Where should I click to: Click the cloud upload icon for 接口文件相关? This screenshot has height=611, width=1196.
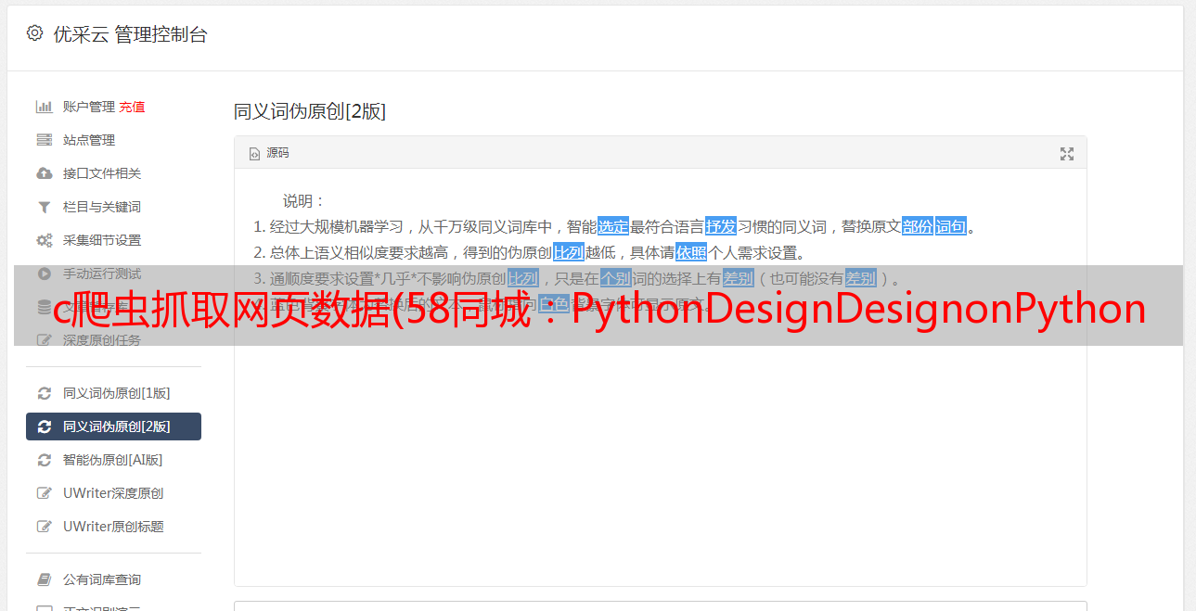(44, 173)
